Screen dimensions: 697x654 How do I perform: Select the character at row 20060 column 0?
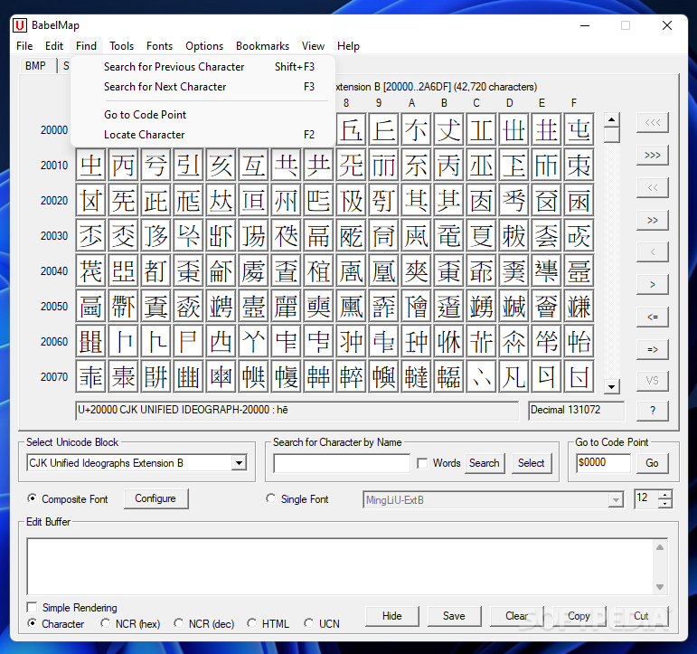[90, 342]
